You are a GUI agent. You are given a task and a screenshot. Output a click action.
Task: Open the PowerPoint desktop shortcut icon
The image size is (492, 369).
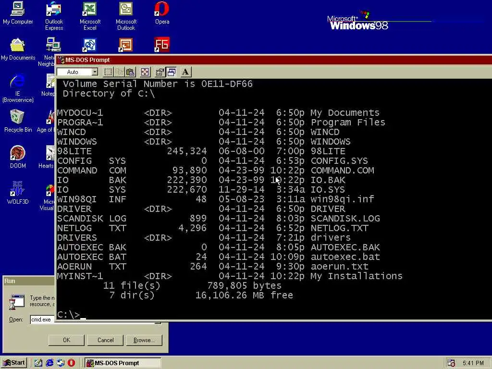[126, 45]
